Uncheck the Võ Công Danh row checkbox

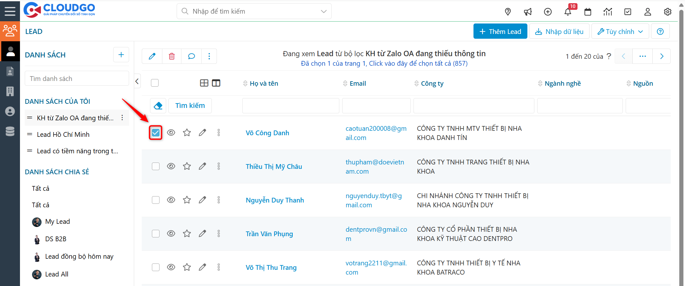tap(156, 133)
